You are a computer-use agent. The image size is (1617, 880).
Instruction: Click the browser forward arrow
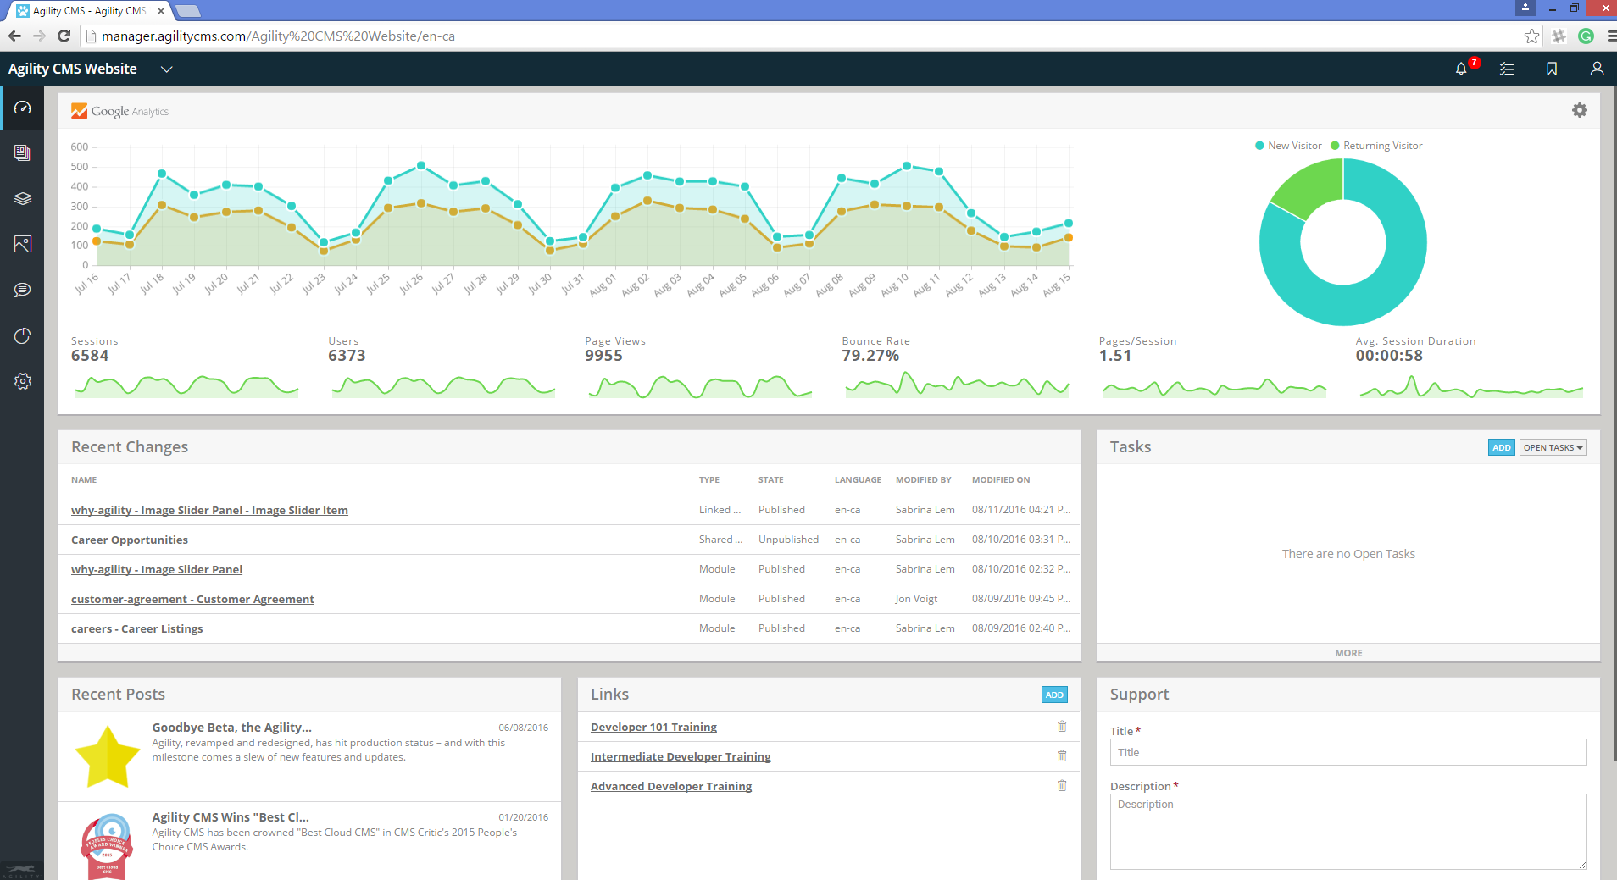tap(39, 36)
